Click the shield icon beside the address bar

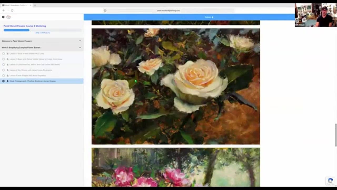[x=105, y=11]
